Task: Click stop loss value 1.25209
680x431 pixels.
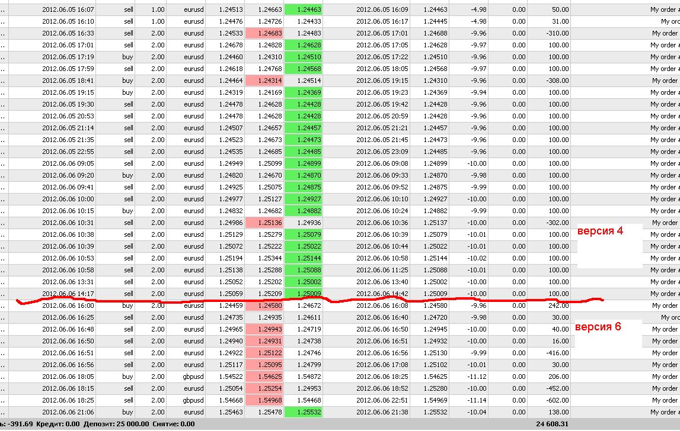Action: tap(270, 294)
